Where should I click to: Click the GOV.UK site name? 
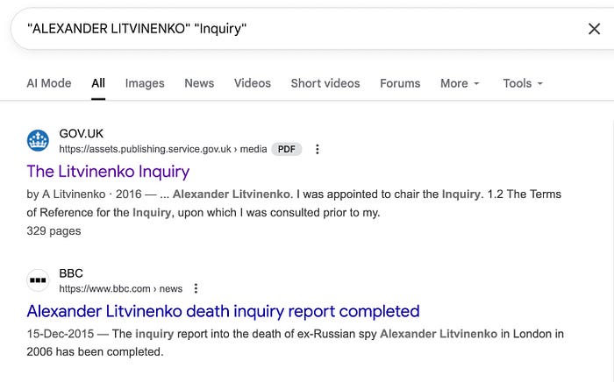click(81, 134)
